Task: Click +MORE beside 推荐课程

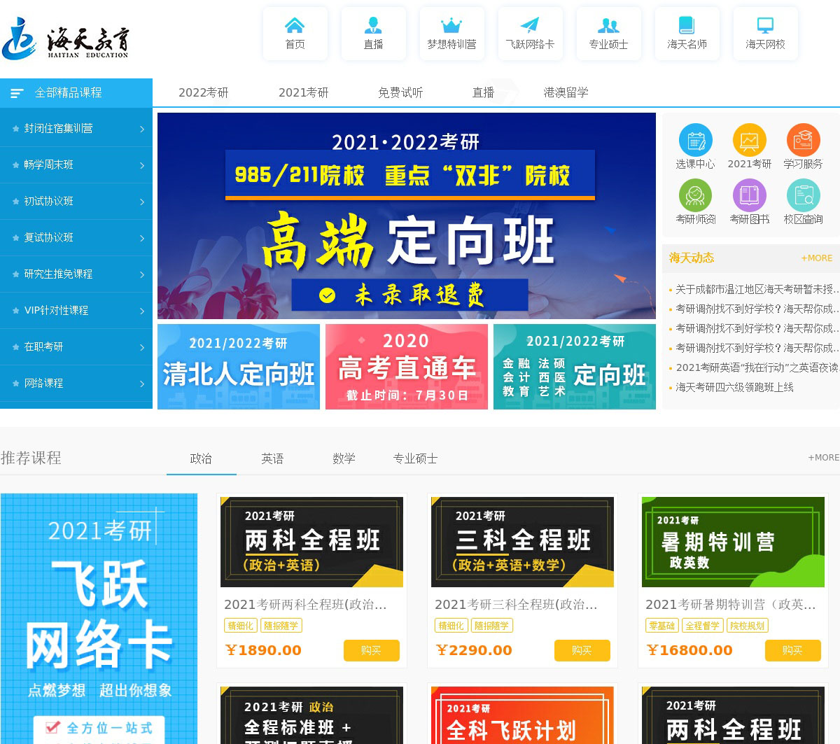Action: coord(823,458)
